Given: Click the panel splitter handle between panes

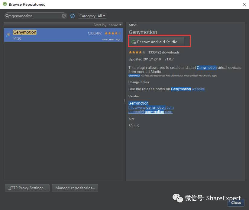Looking at the screenshot, I should [x=124, y=102].
